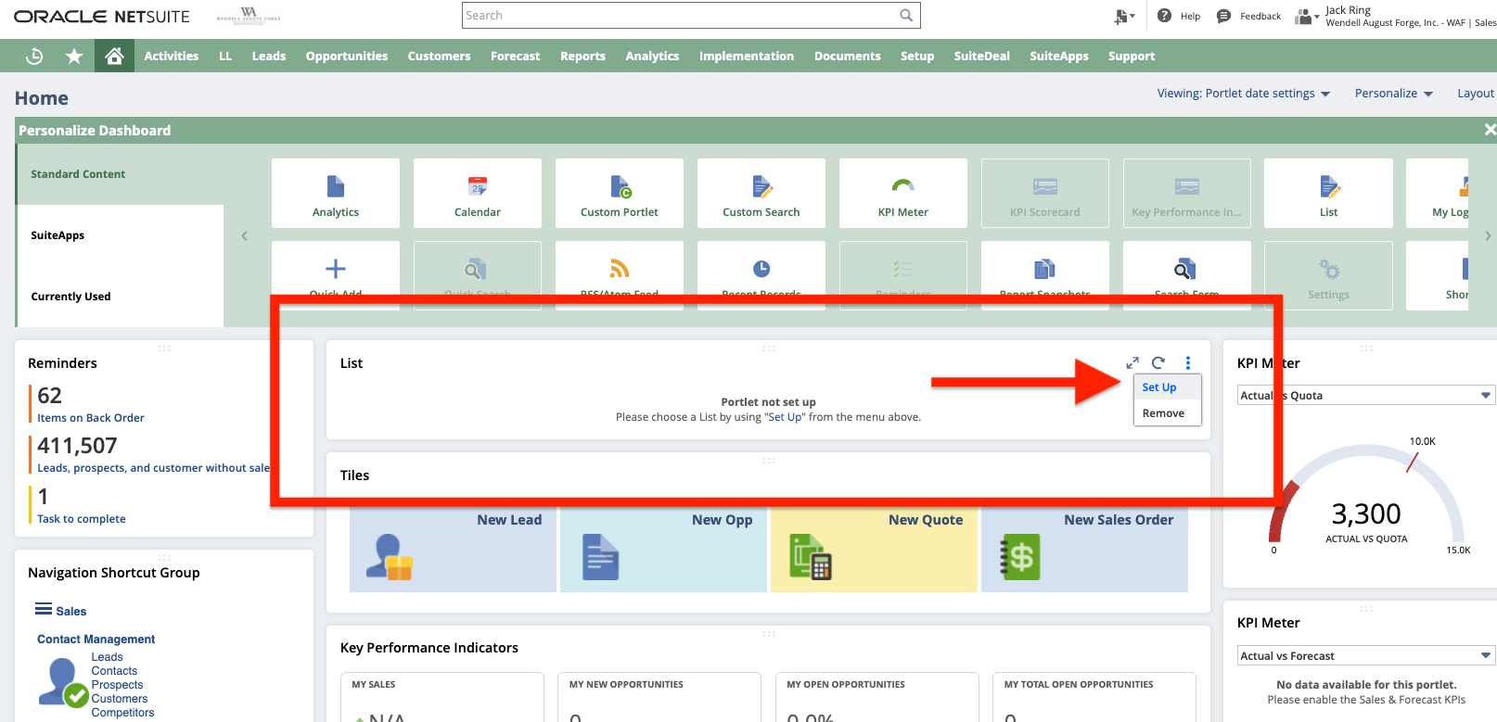Click the New Quote calculator icon
The image size is (1497, 722).
point(811,557)
